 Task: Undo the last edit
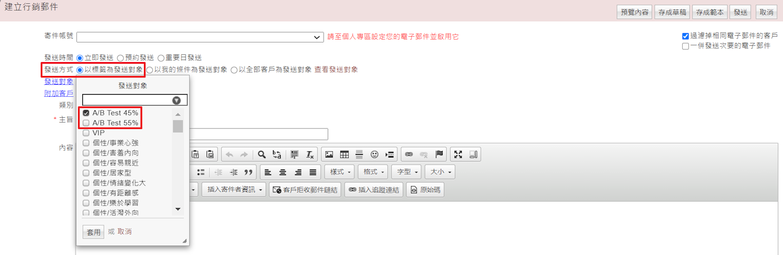click(x=229, y=154)
